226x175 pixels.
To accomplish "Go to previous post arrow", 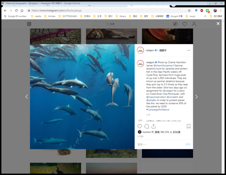I will [x=27, y=97].
